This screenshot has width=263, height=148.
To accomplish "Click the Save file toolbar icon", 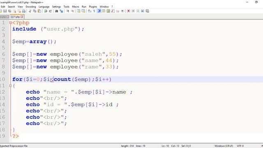I will [5, 11].
